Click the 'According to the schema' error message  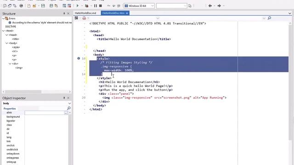point(42,22)
